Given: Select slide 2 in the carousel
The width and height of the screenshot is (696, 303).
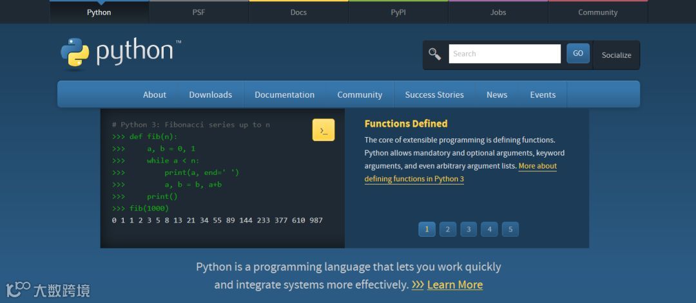Looking at the screenshot, I should pyautogui.click(x=448, y=229).
